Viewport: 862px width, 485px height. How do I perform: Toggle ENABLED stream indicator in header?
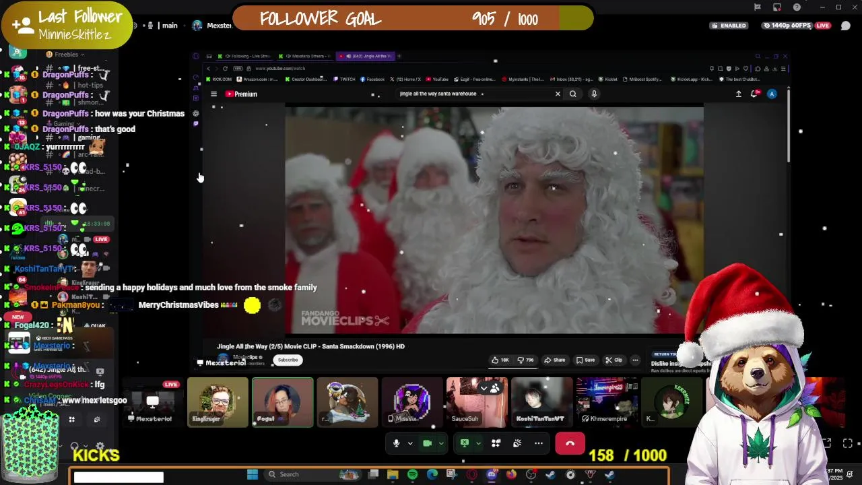(x=729, y=26)
